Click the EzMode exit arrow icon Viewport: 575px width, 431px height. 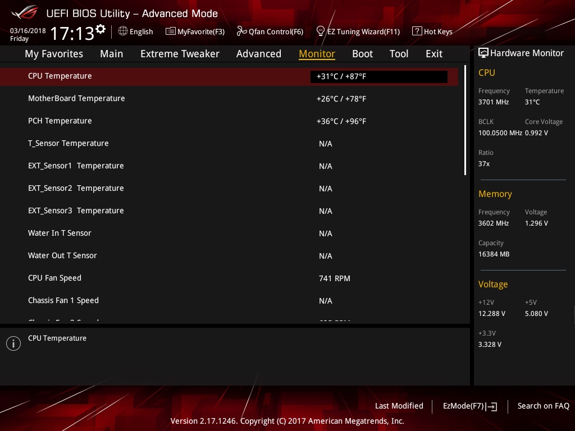pyautogui.click(x=491, y=406)
